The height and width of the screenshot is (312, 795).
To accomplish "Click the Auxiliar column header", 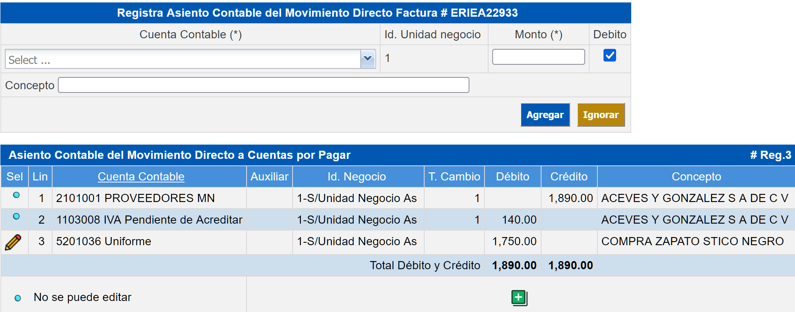I will click(x=269, y=177).
